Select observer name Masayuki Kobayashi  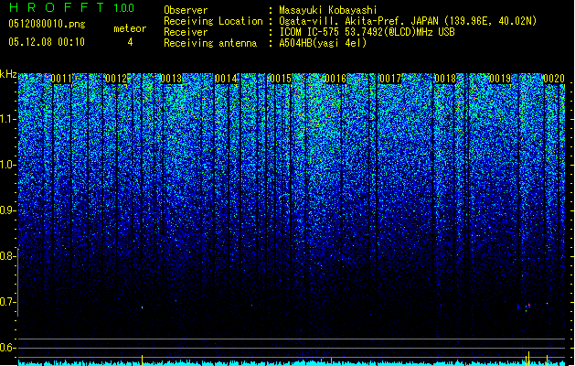(x=328, y=10)
